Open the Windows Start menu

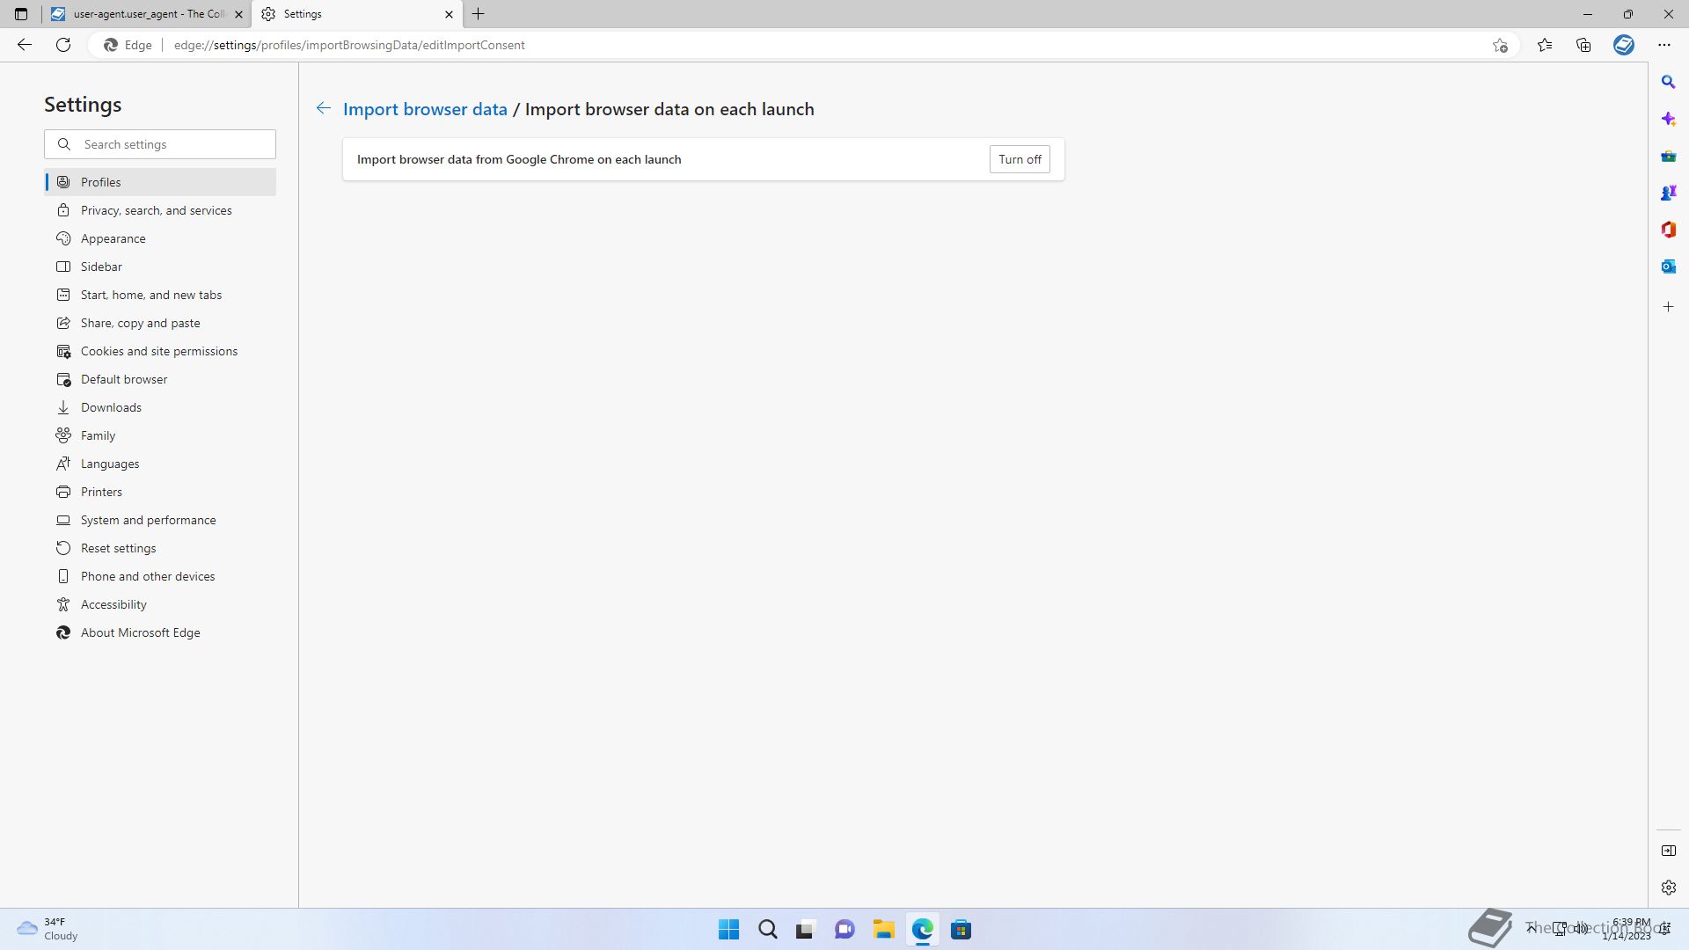tap(728, 929)
